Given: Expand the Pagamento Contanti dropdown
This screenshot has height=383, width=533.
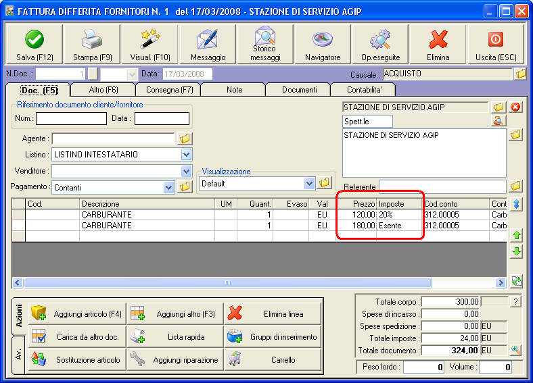Looking at the screenshot, I should click(x=168, y=187).
